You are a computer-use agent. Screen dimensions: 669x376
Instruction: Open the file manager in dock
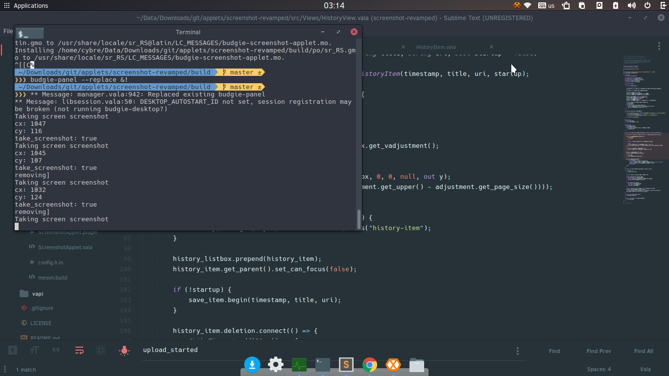(x=417, y=365)
